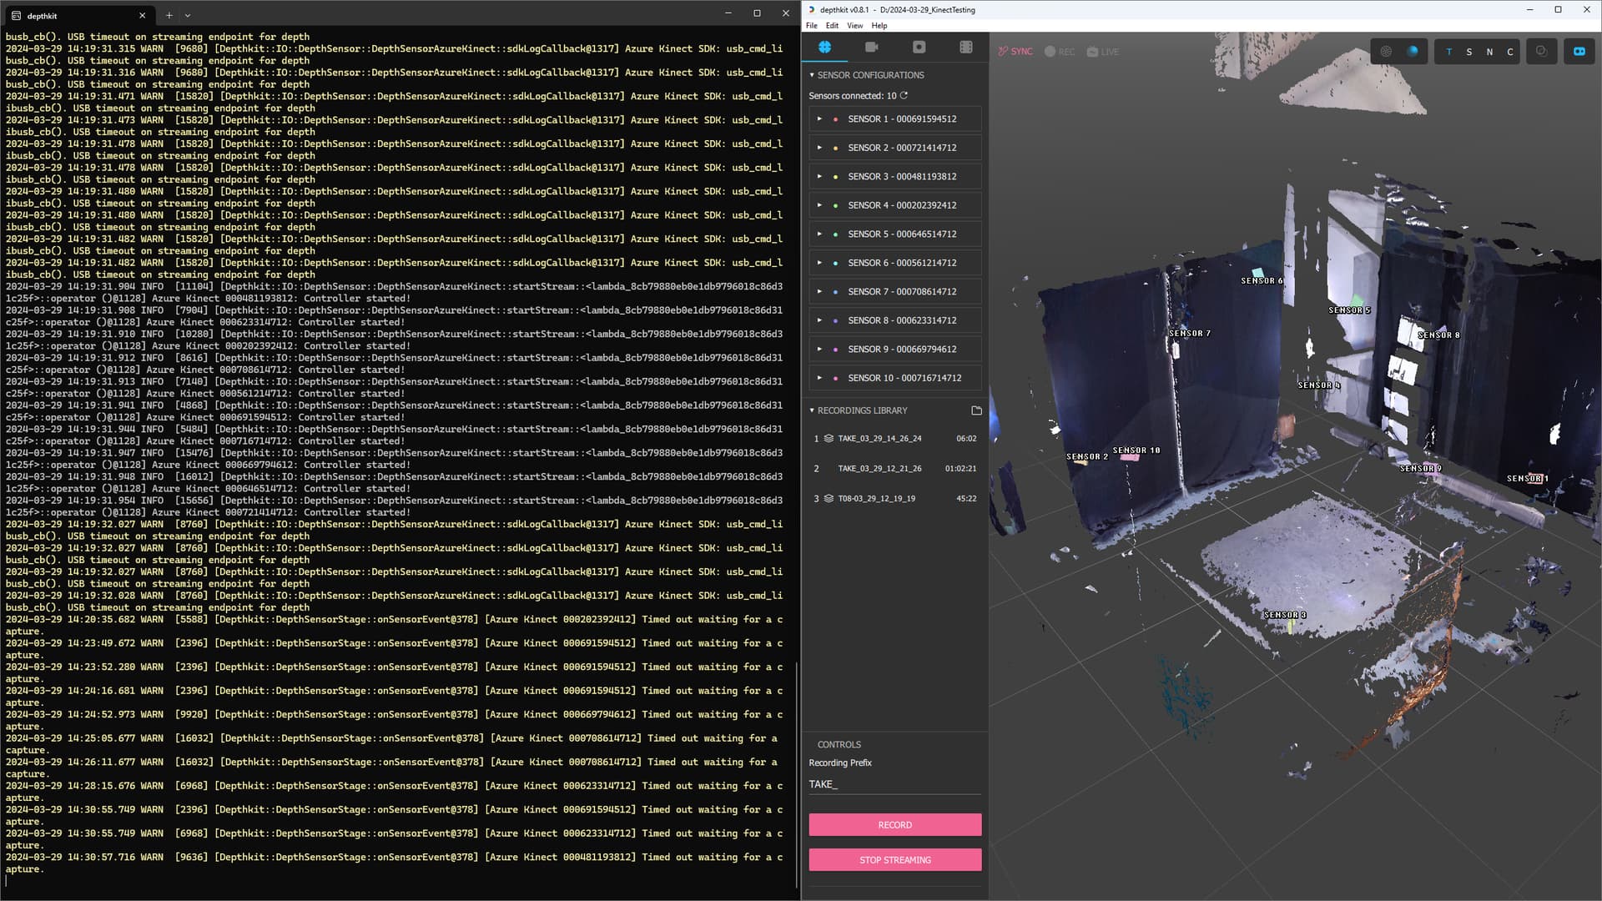Viewport: 1602px width, 901px height.
Task: Click the Recording Prefix text field
Action: [x=894, y=784]
